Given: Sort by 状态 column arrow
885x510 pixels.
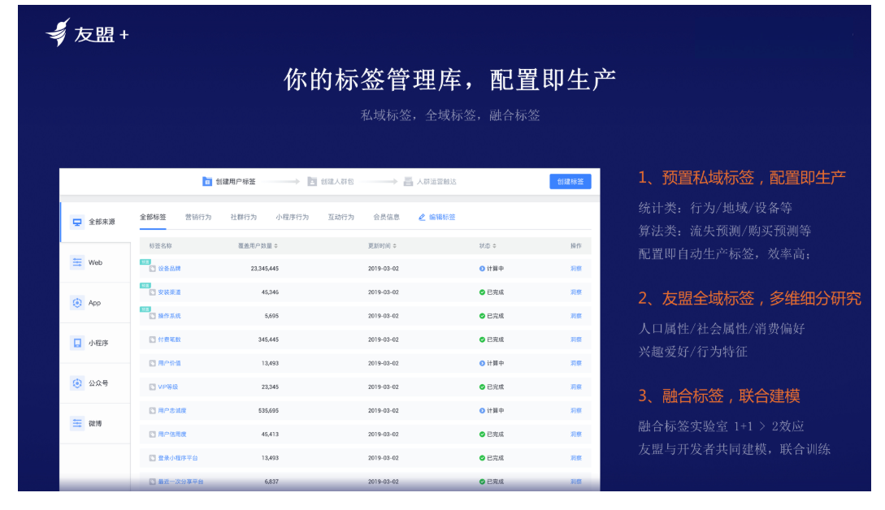Looking at the screenshot, I should pyautogui.click(x=495, y=246).
